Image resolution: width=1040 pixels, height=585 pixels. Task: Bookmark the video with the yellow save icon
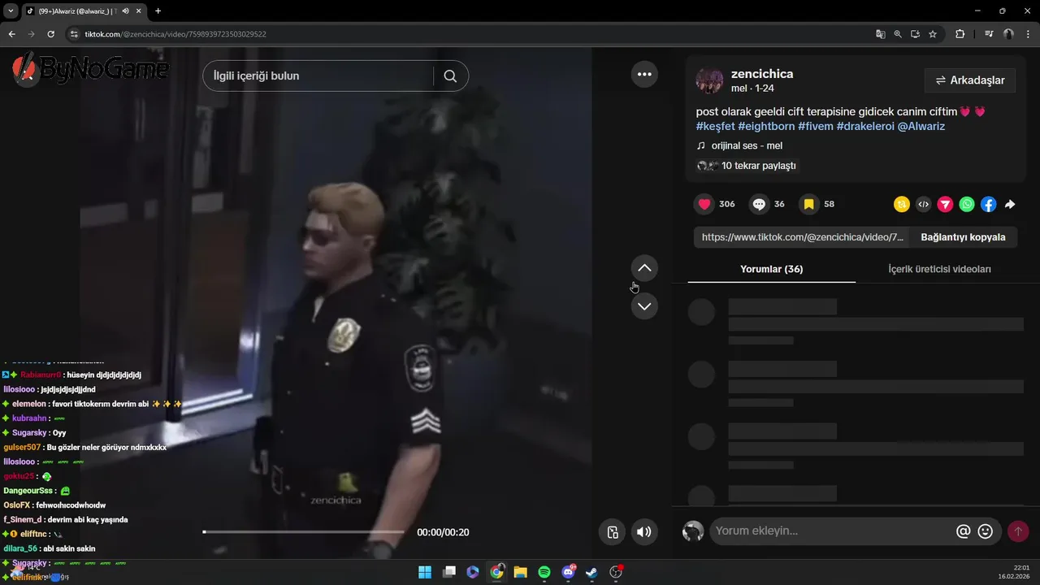coord(808,204)
